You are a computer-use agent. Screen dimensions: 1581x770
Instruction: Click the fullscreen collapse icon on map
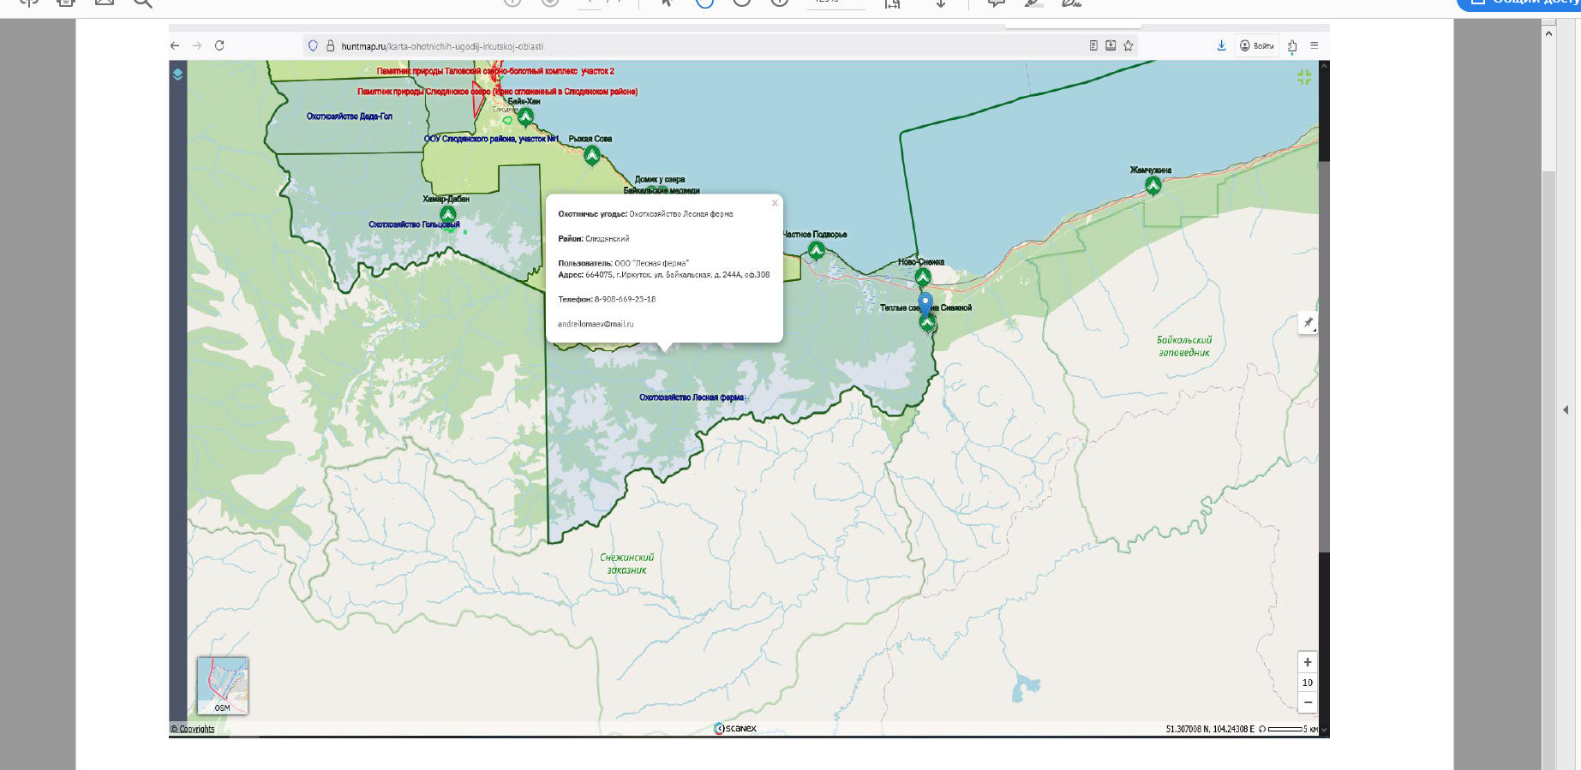coord(1303,77)
